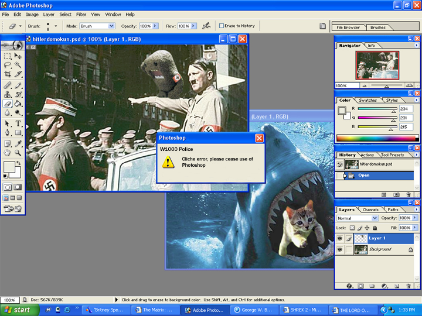Switch to Quick Mask mode
Image resolution: width=422 pixels, height=316 pixels.
18,187
